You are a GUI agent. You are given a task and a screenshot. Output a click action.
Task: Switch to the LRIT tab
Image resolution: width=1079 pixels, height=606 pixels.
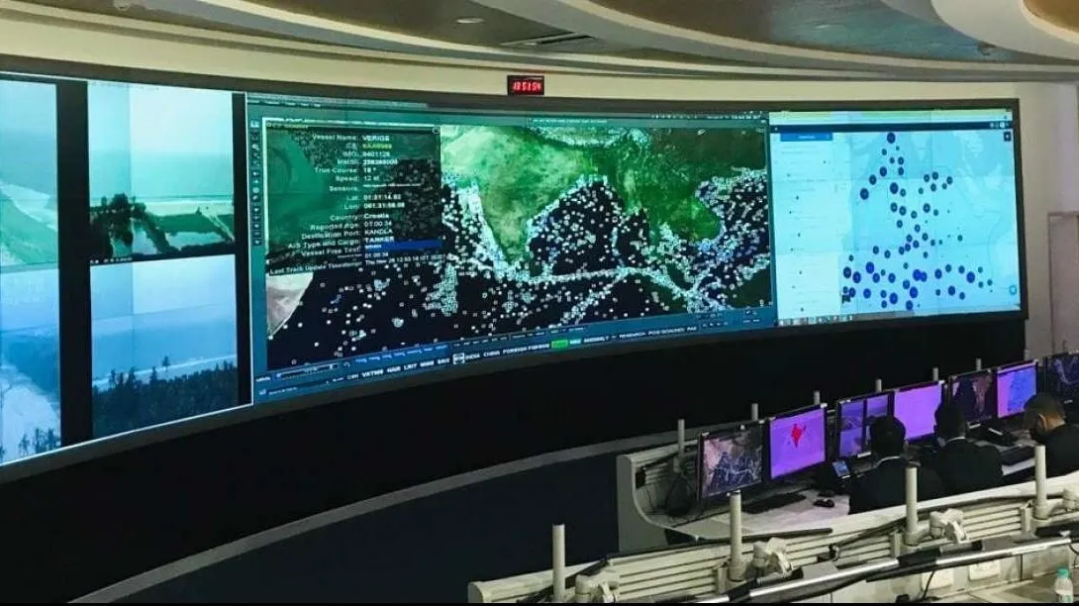pyautogui.click(x=410, y=369)
